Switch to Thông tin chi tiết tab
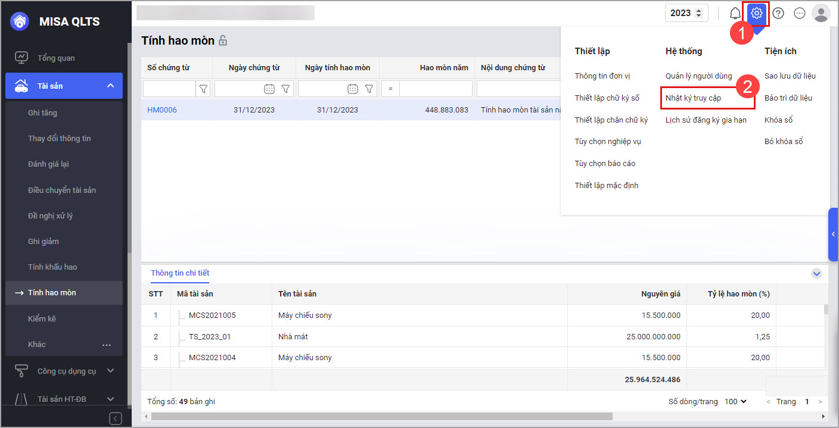 pyautogui.click(x=180, y=273)
